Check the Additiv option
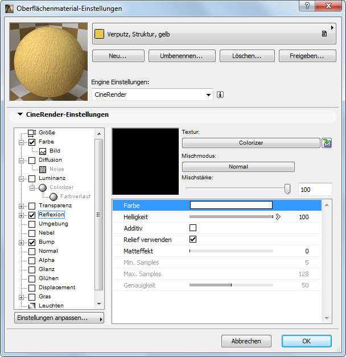Screen dimensions: 346x357 193,228
